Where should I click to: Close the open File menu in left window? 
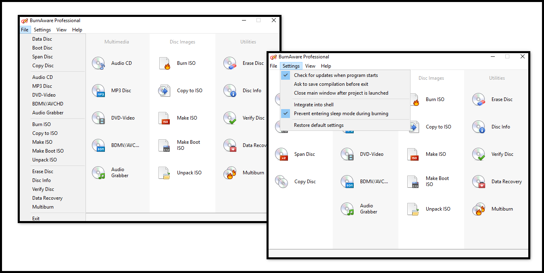25,30
